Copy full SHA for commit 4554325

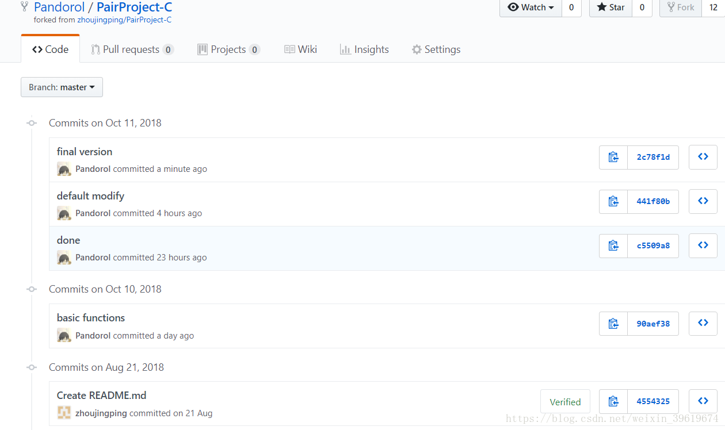coord(613,401)
